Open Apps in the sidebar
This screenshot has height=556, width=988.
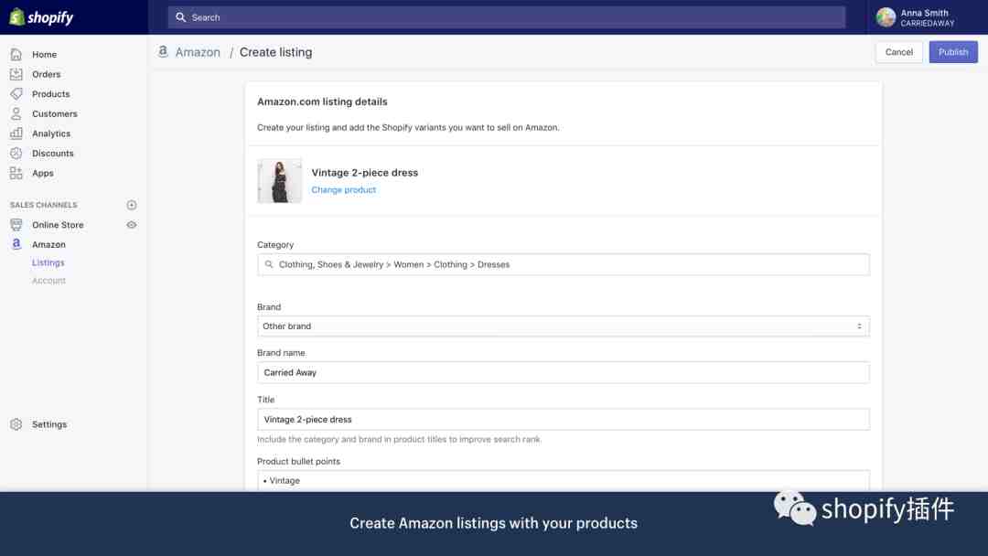pos(43,173)
